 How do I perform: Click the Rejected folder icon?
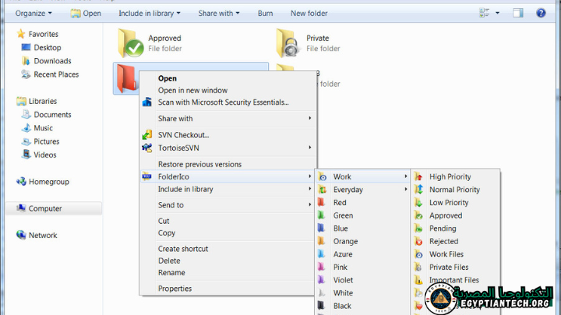point(419,242)
